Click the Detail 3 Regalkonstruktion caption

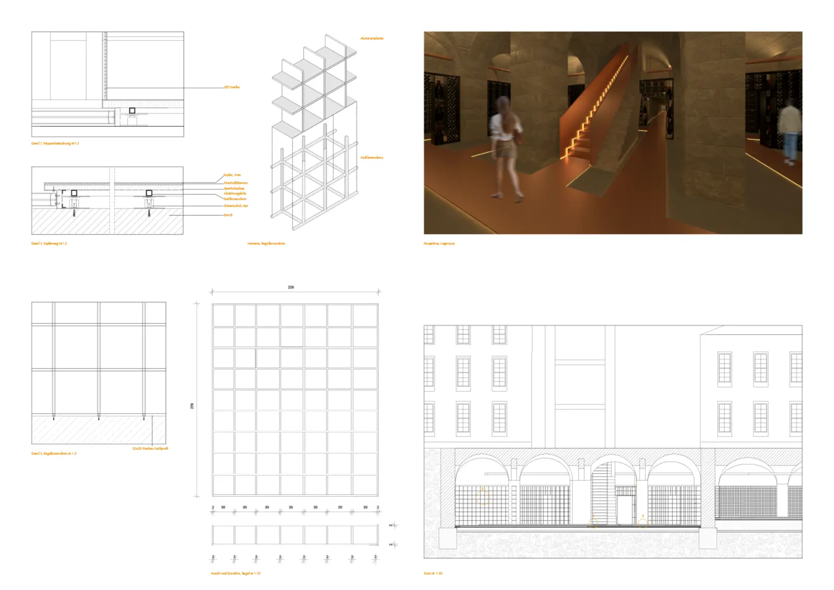click(54, 453)
